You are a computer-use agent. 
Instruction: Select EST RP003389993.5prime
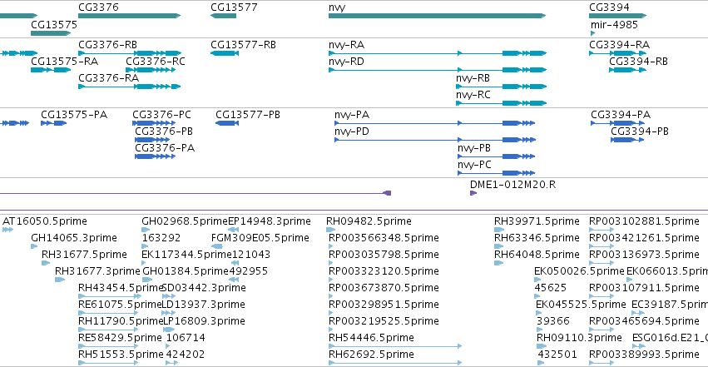pyautogui.click(x=644, y=355)
